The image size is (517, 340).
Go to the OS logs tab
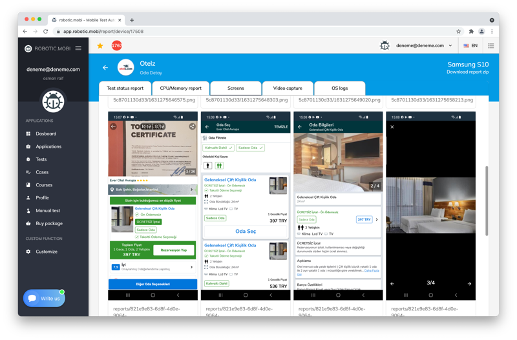click(339, 88)
